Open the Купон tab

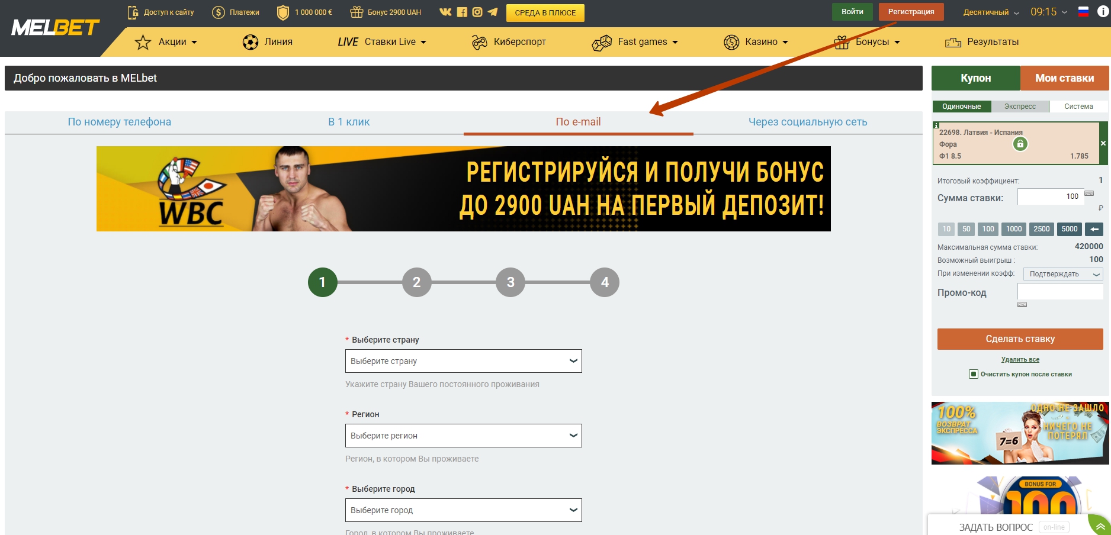[976, 78]
